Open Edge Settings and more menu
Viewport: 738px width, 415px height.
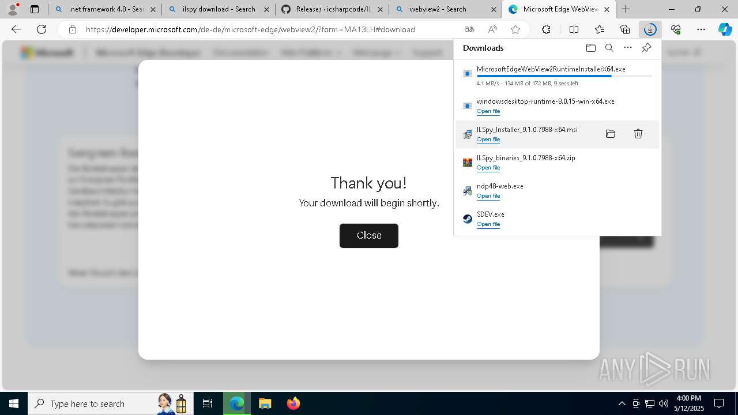pos(701,29)
